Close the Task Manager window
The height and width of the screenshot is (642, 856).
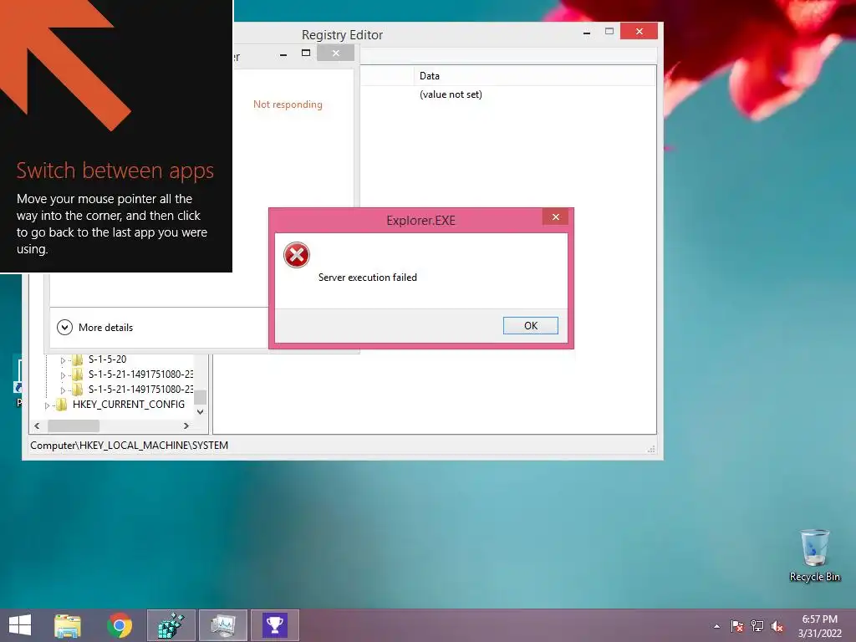click(336, 53)
